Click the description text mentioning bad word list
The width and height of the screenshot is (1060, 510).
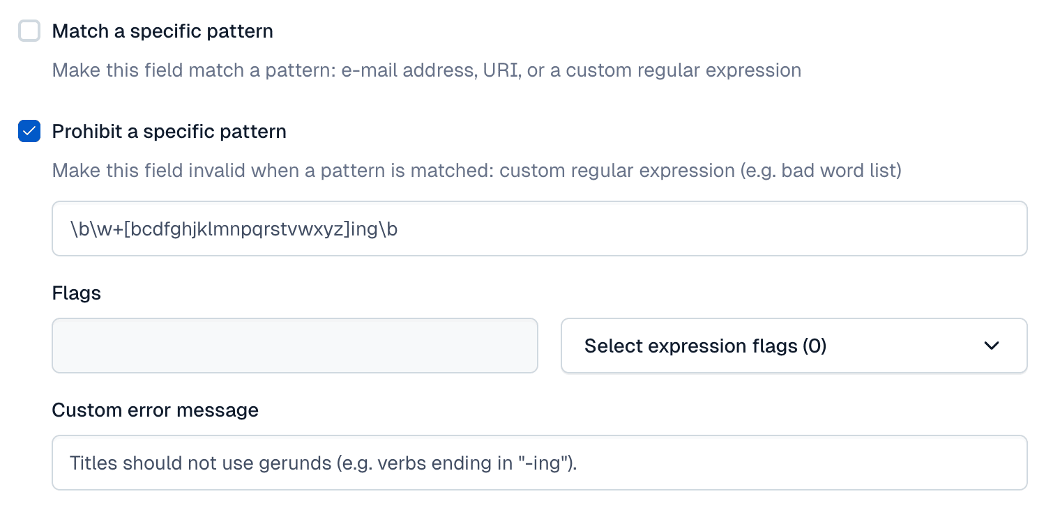click(x=477, y=171)
